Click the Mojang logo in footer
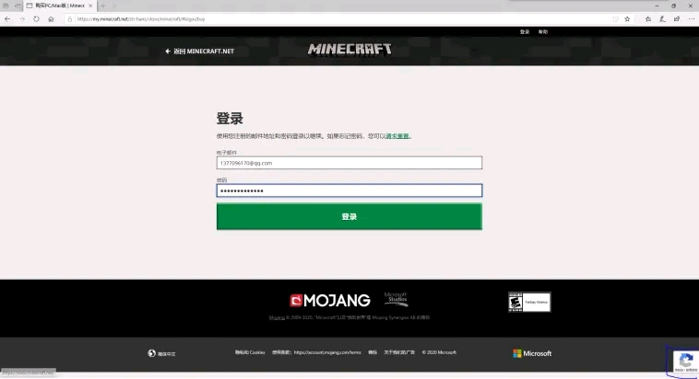699x379 pixels. pyautogui.click(x=330, y=301)
